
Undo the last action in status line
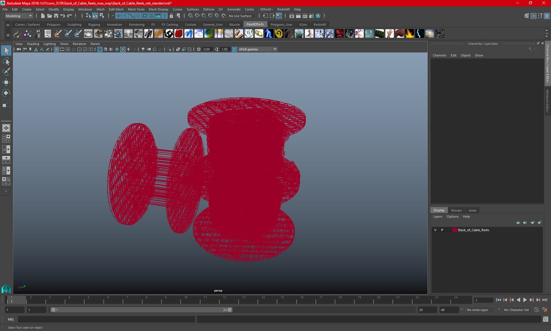63,16
